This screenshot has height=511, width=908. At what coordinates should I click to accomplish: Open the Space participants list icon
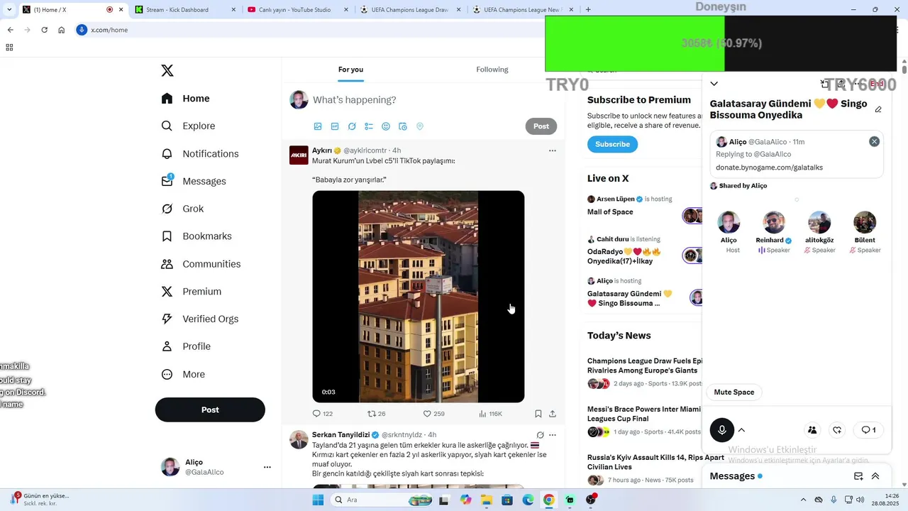[x=812, y=430]
